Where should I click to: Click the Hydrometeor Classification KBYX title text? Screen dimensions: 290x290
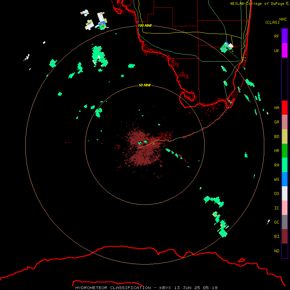[x=146, y=288]
